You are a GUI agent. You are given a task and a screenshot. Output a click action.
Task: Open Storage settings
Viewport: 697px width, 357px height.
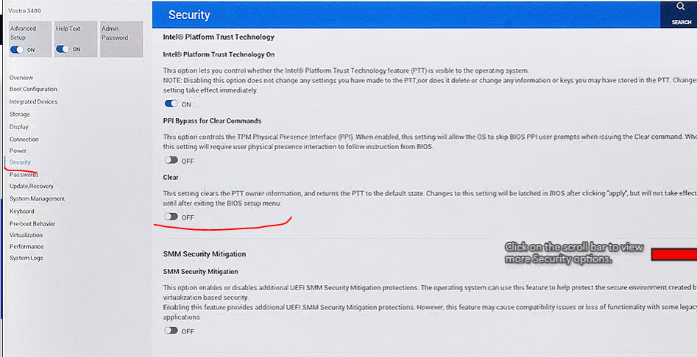[20, 115]
